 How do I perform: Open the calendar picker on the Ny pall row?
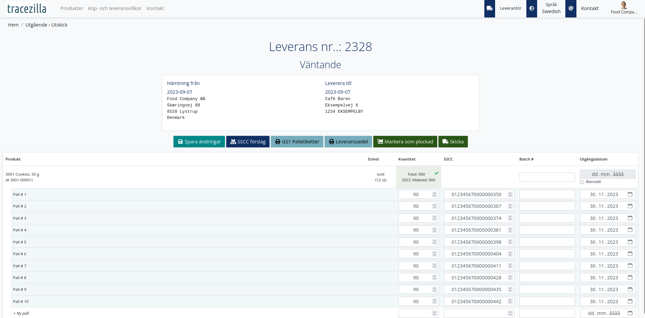coord(630,313)
